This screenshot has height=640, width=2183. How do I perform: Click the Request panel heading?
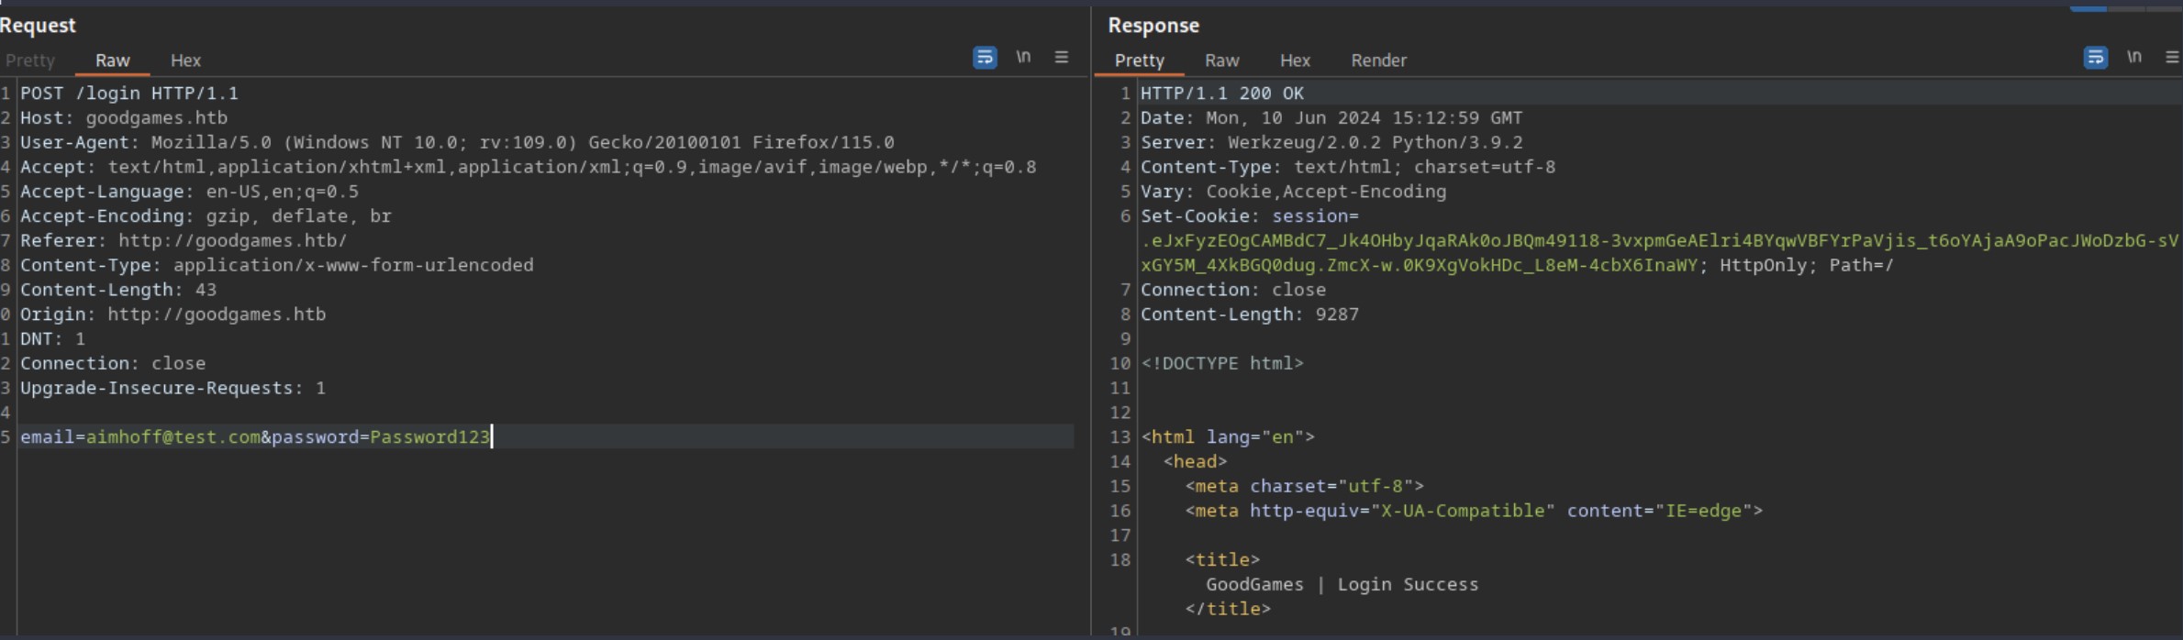pyautogui.click(x=38, y=26)
